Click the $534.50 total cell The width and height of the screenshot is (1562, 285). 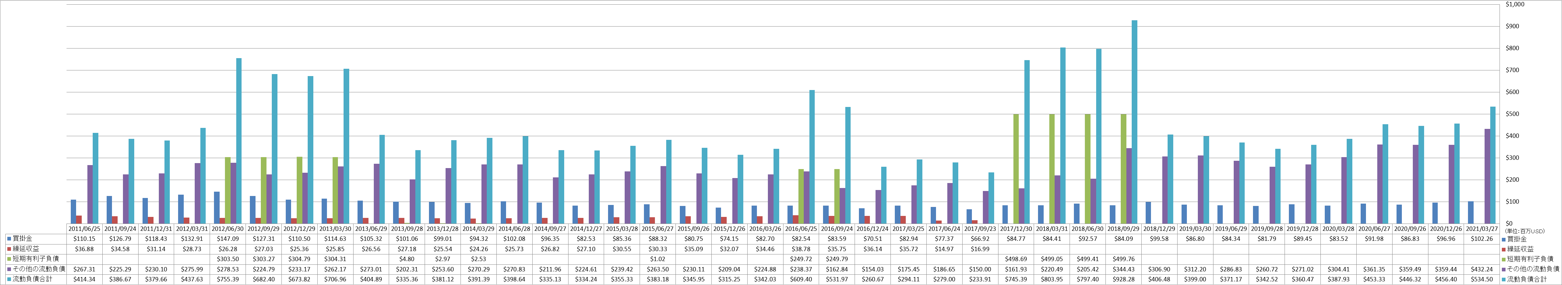[1481, 279]
